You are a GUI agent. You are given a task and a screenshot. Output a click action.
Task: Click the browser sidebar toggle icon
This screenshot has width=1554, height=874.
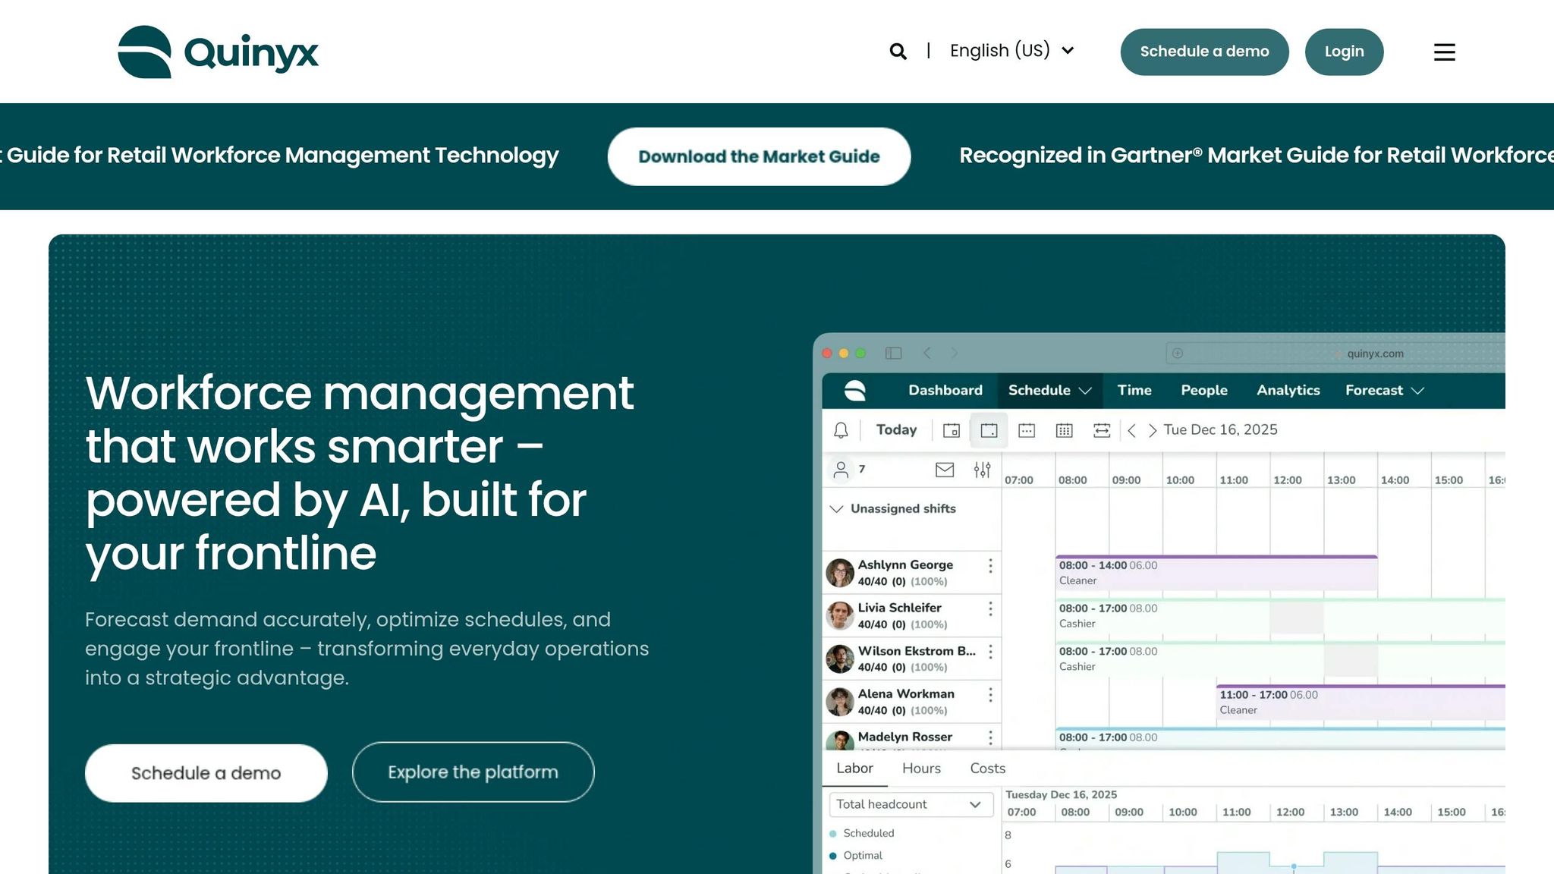(x=893, y=353)
